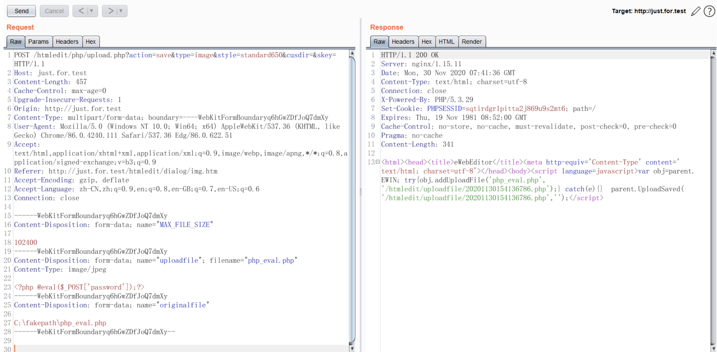Open the forward history dropdown arrow

click(x=121, y=11)
